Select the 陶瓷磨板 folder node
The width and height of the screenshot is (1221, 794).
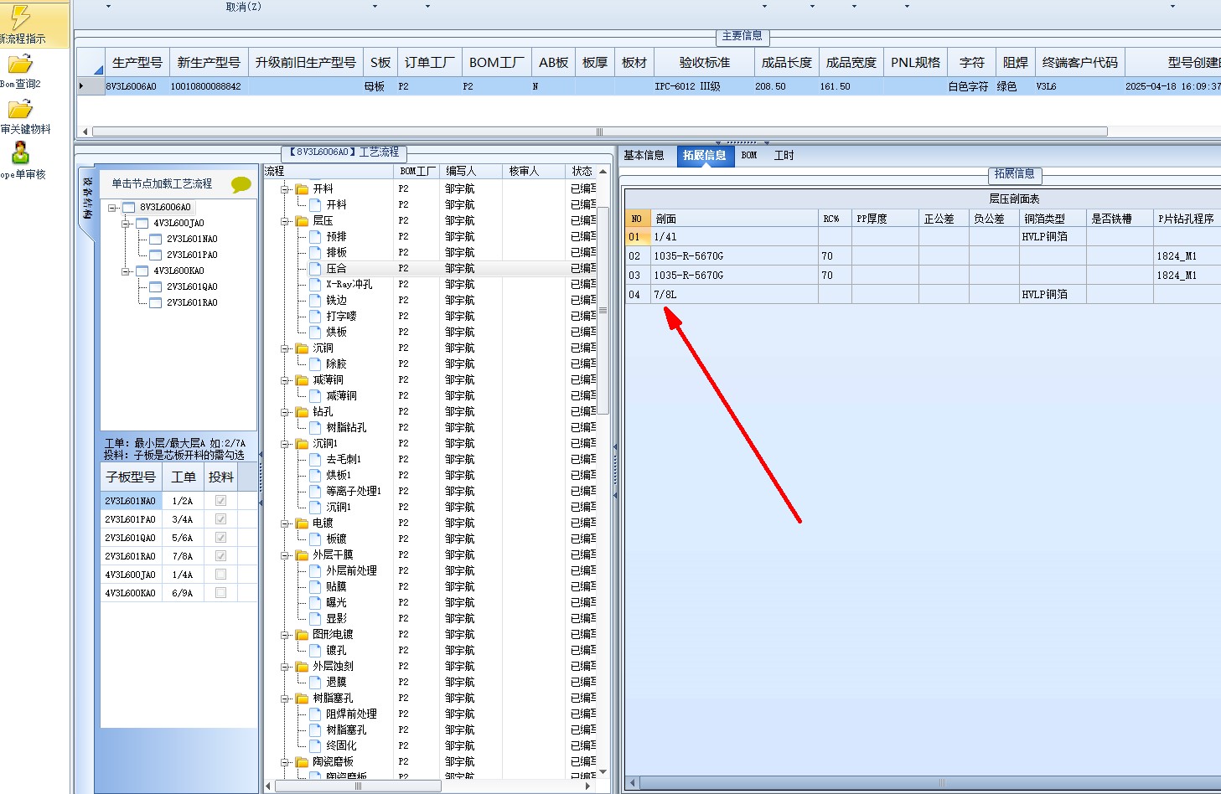(x=333, y=761)
